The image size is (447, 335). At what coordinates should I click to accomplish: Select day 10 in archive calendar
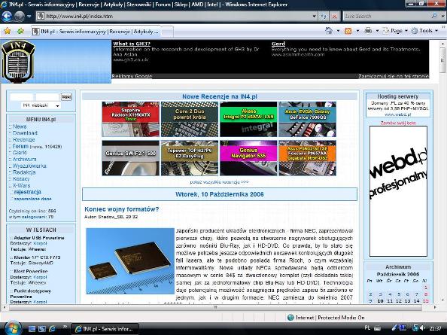coord(380,301)
